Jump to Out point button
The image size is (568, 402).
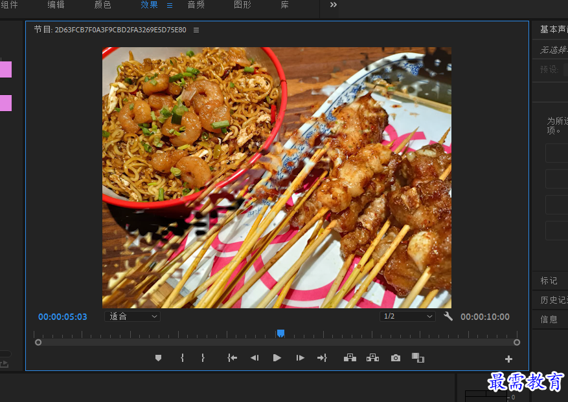point(322,358)
